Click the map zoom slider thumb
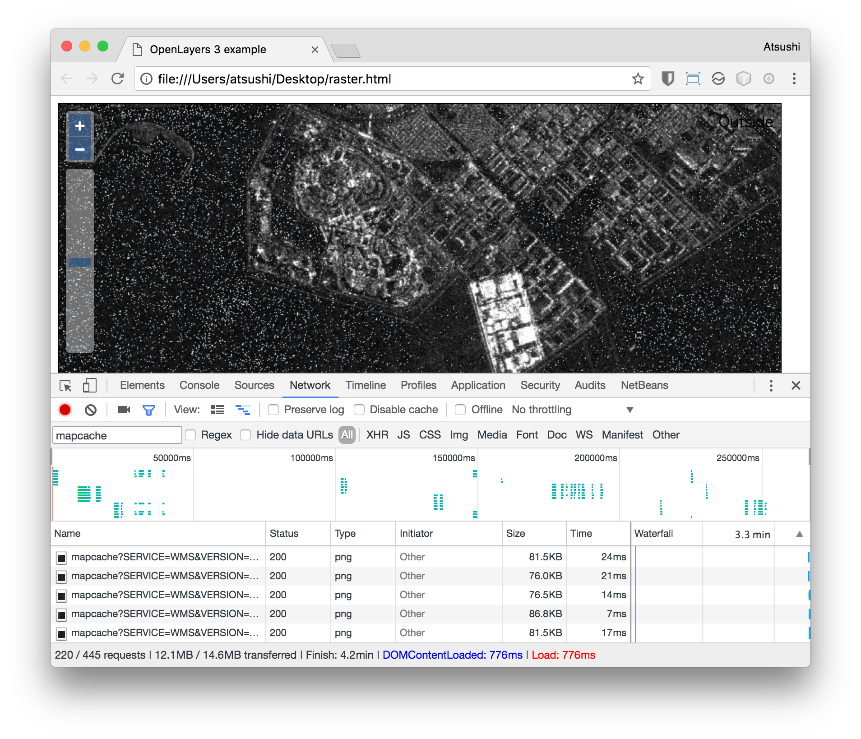This screenshot has width=861, height=739. tap(80, 262)
